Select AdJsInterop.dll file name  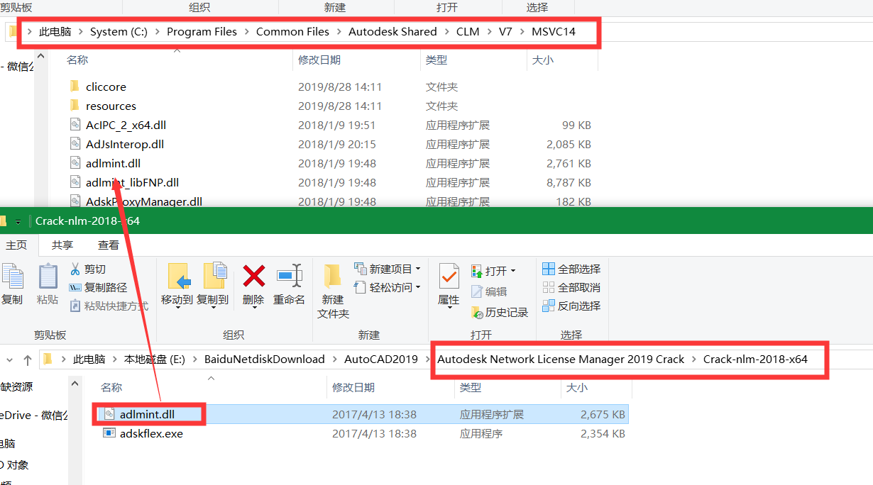[x=125, y=144]
